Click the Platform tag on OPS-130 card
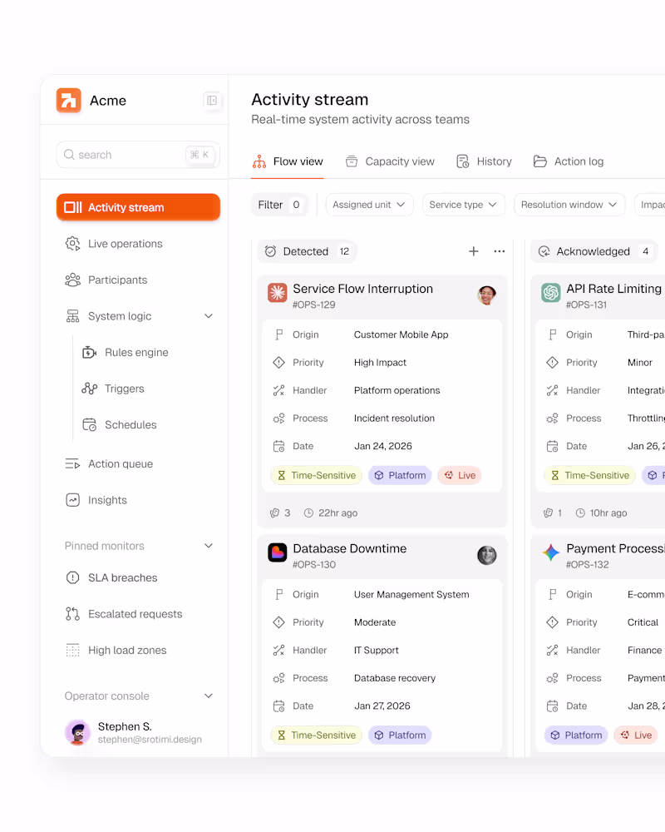The width and height of the screenshot is (665, 832). pos(400,735)
